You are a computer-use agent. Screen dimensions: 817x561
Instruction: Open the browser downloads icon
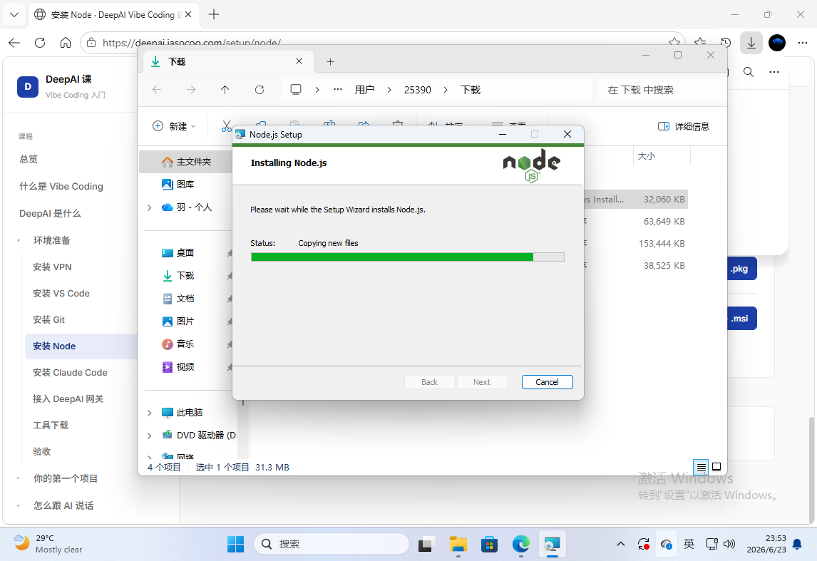click(751, 43)
